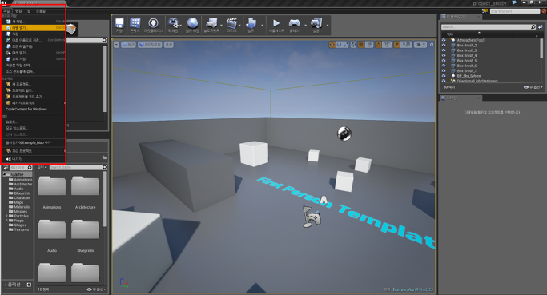Open viewport options arrow dropdown
This screenshot has height=295, width=547.
click(116, 45)
